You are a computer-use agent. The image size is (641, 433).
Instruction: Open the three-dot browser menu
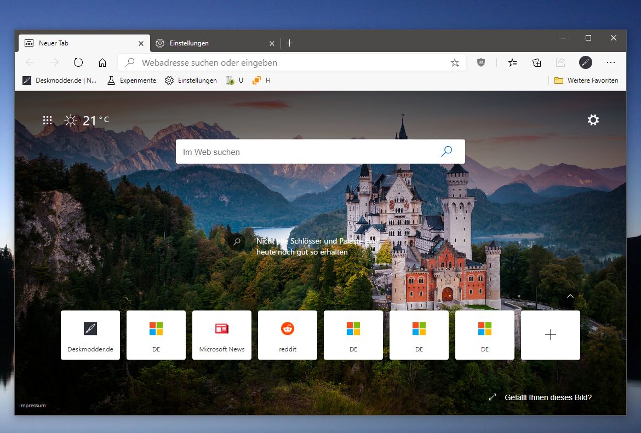611,62
